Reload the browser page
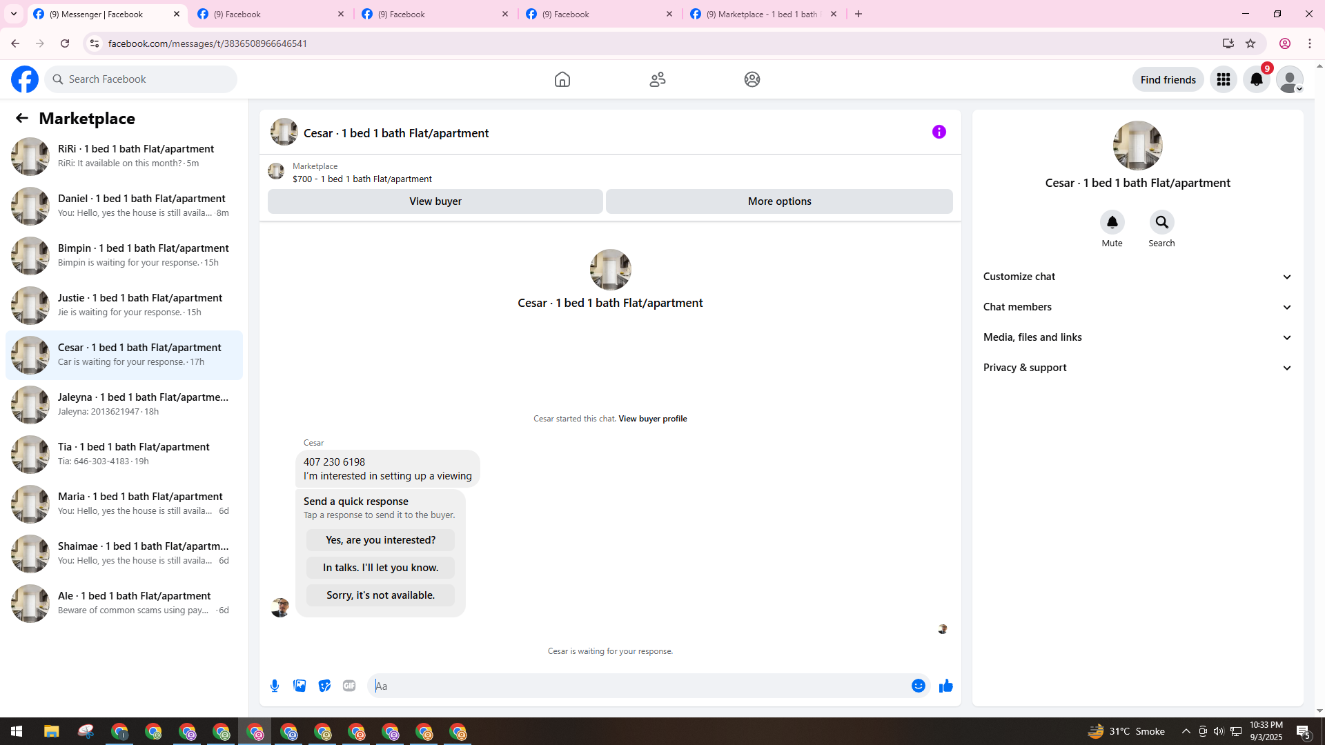Image resolution: width=1325 pixels, height=745 pixels. (x=65, y=43)
